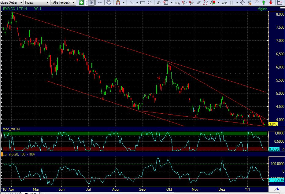Image resolution: width=285 pixels, height=194 pixels.
Task: Click the red down arrow marker tool
Action: tap(271, 3)
